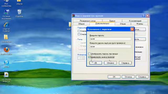Confirm password with OK in password dialog
Screen dimensions: 168x94
click(96, 63)
